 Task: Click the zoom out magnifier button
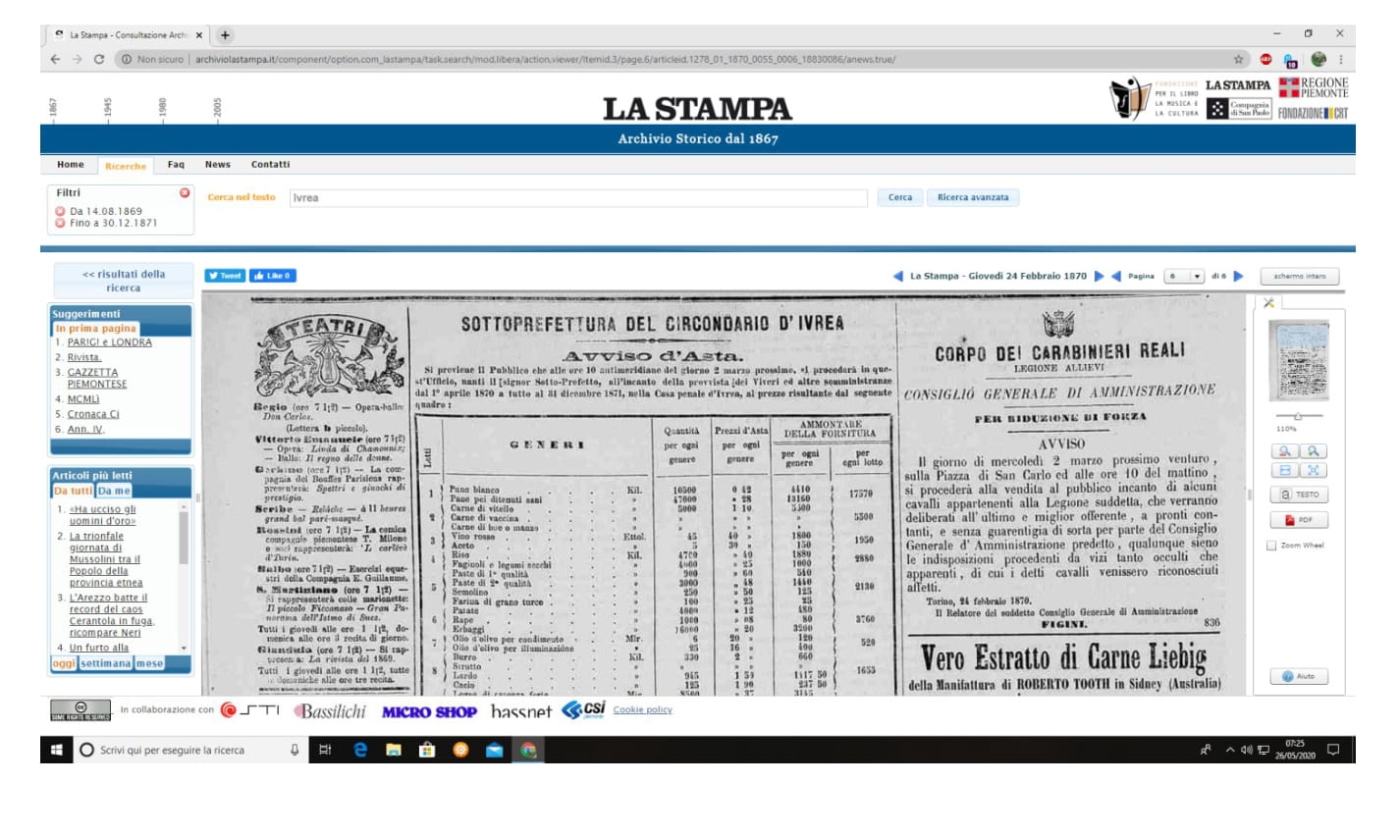(1284, 451)
